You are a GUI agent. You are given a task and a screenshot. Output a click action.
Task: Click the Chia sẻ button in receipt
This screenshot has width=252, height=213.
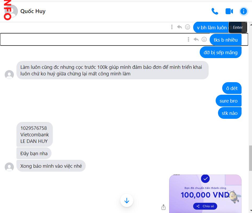pos(205,206)
